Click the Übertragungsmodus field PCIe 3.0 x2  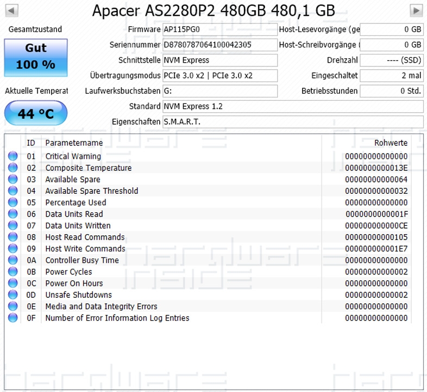pyautogui.click(x=220, y=75)
